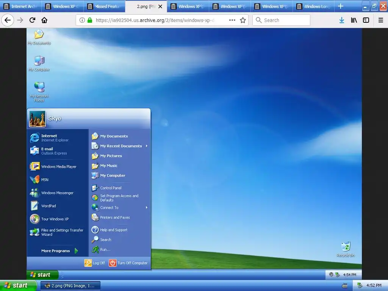Expand My Recent Documents submenu
This screenshot has height=291, width=388.
(x=120, y=146)
